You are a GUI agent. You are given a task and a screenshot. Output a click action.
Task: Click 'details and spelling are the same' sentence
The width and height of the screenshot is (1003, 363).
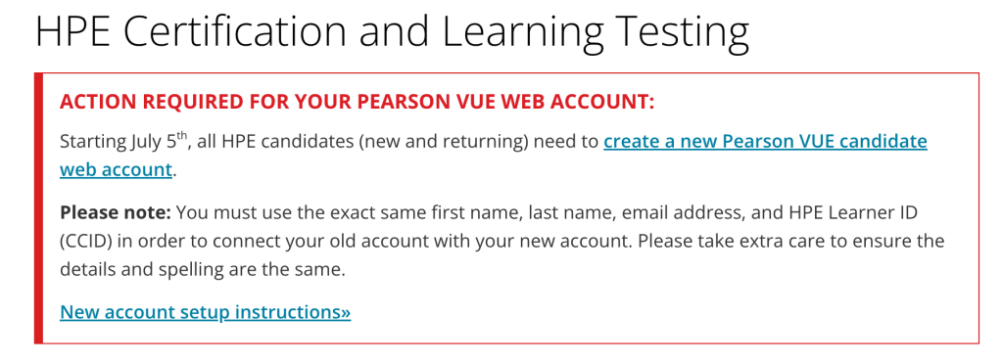pos(203,270)
